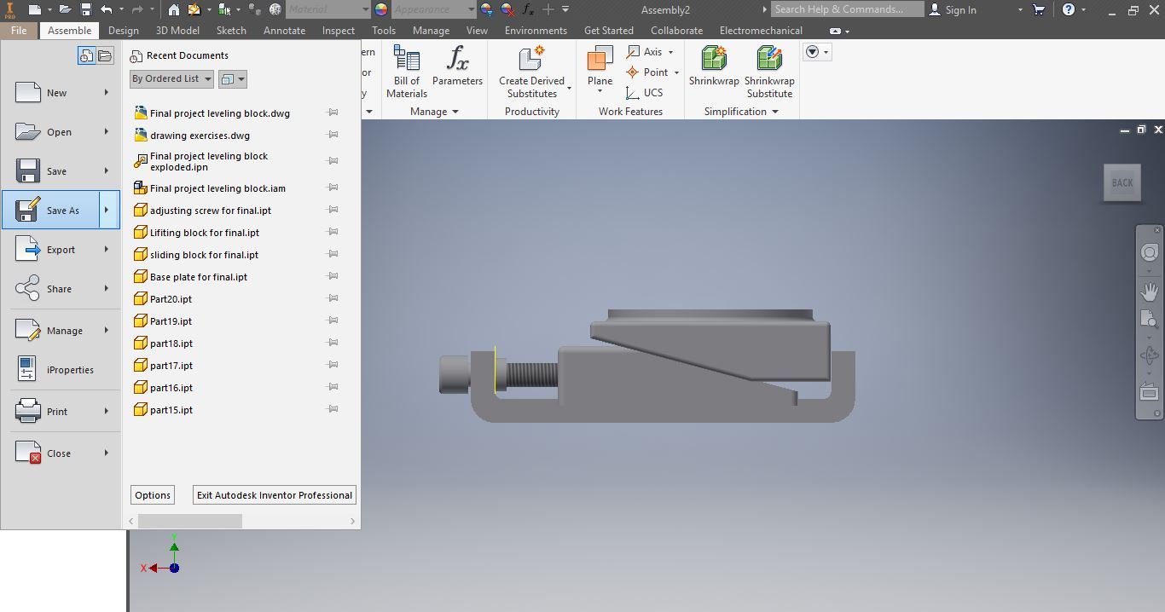
Task: Click Exit Autodesk Inventor Professional
Action: (x=274, y=495)
